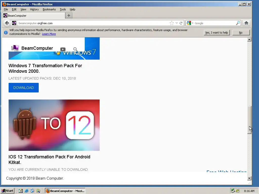The width and height of the screenshot is (259, 194).
Task: Click the Show Desktop quick launch icon
Action: click(x=21, y=191)
